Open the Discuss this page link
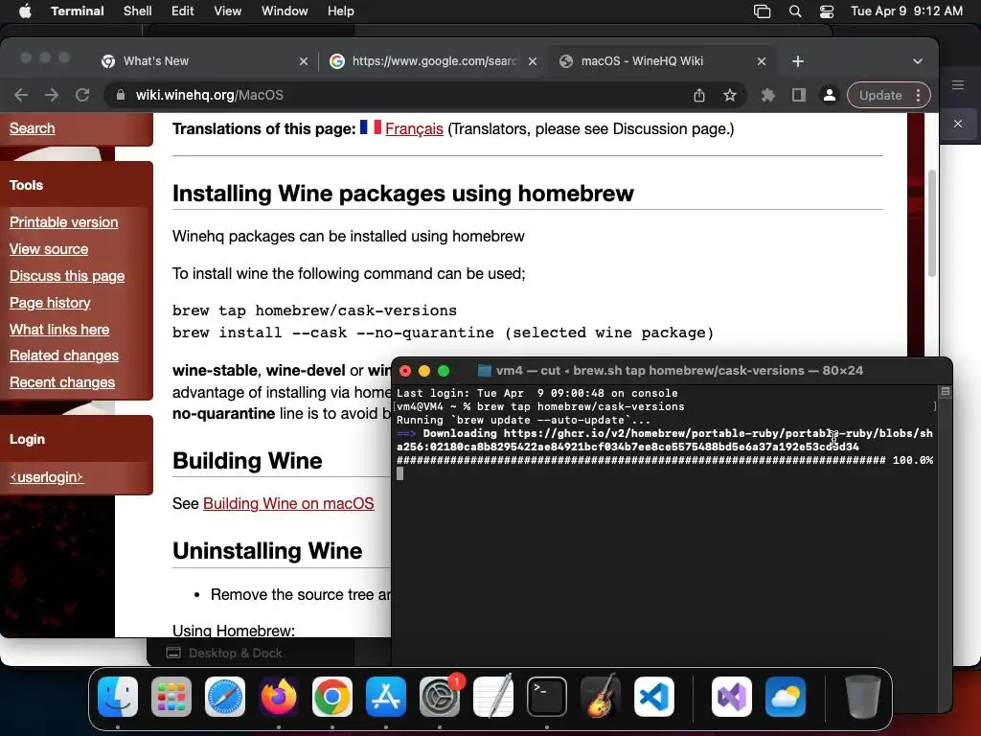 [67, 276]
